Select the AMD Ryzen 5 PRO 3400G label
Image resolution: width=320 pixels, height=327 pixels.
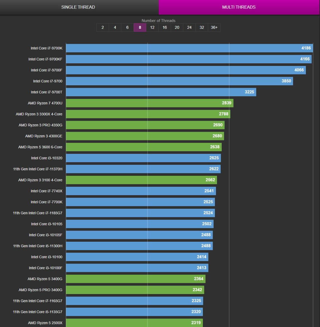[41, 290]
